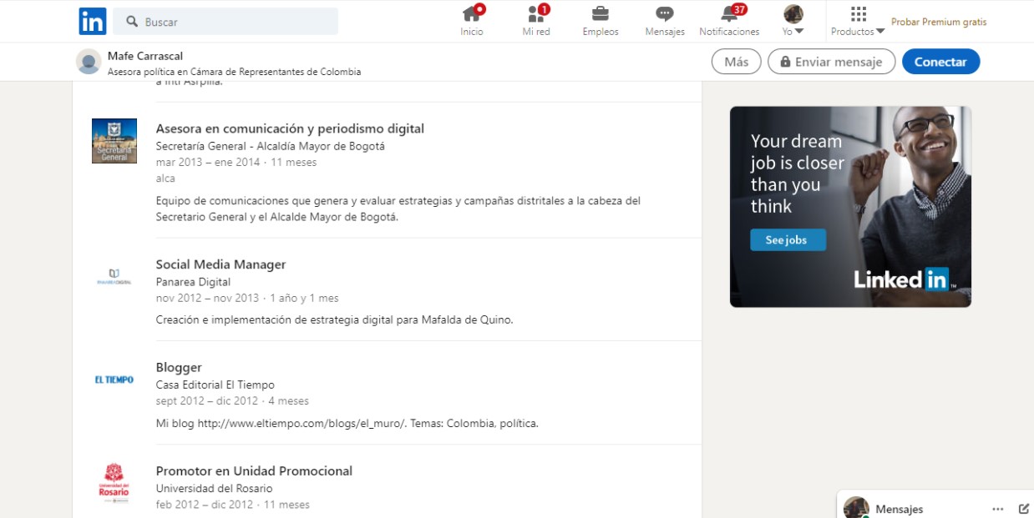1034x518 pixels.
Task: Open the El Tiempo company page logo
Action: [x=114, y=380]
